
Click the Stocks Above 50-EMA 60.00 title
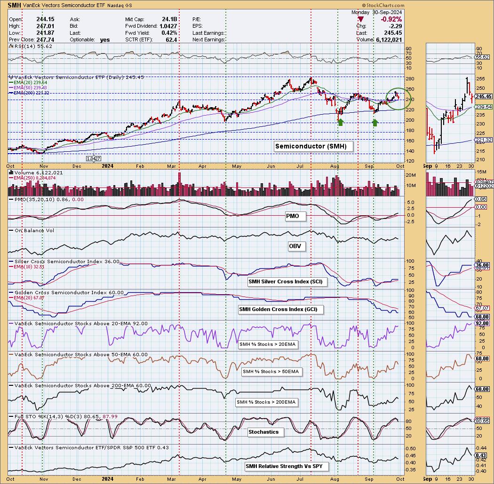click(x=78, y=354)
